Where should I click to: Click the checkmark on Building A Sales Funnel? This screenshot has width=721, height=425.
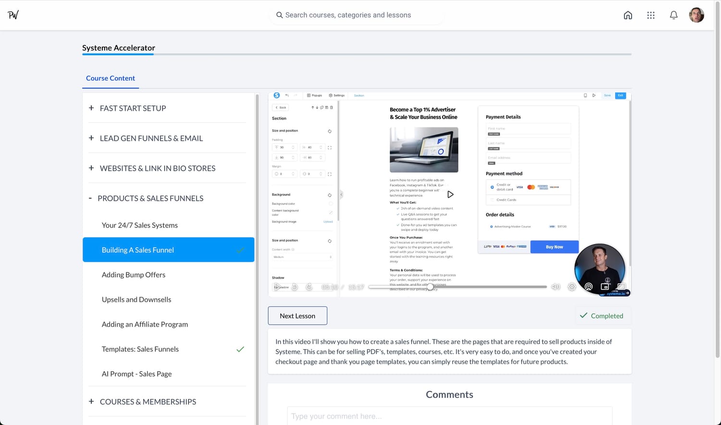(240, 250)
